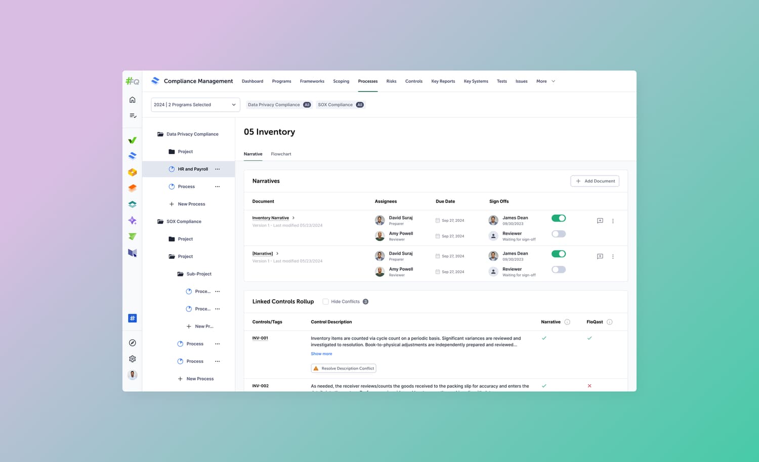
Task: Open the compass explore icon
Action: (x=132, y=343)
